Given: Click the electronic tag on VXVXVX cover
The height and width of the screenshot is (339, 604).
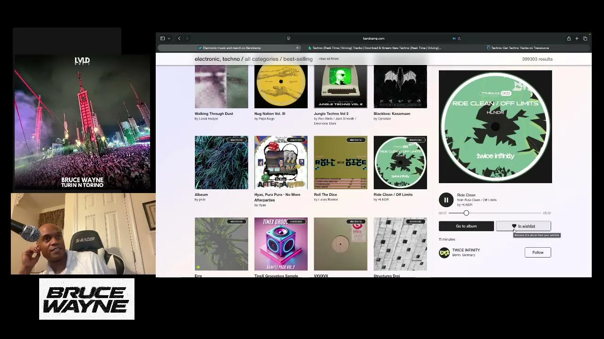Looking at the screenshot, I should (356, 221).
